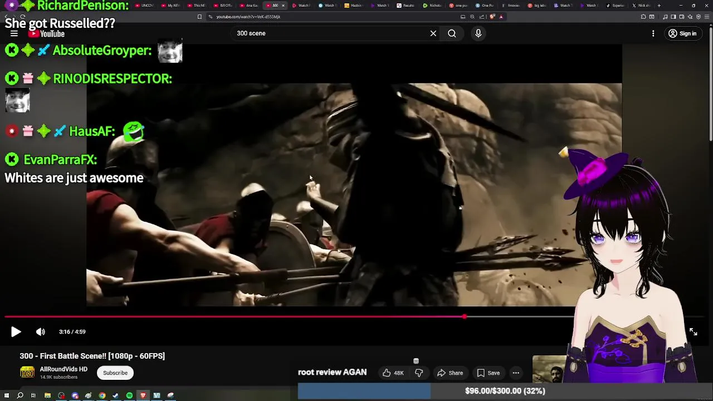Screen dimensions: 713x401
Task: Mute the video volume
Action: tap(41, 332)
